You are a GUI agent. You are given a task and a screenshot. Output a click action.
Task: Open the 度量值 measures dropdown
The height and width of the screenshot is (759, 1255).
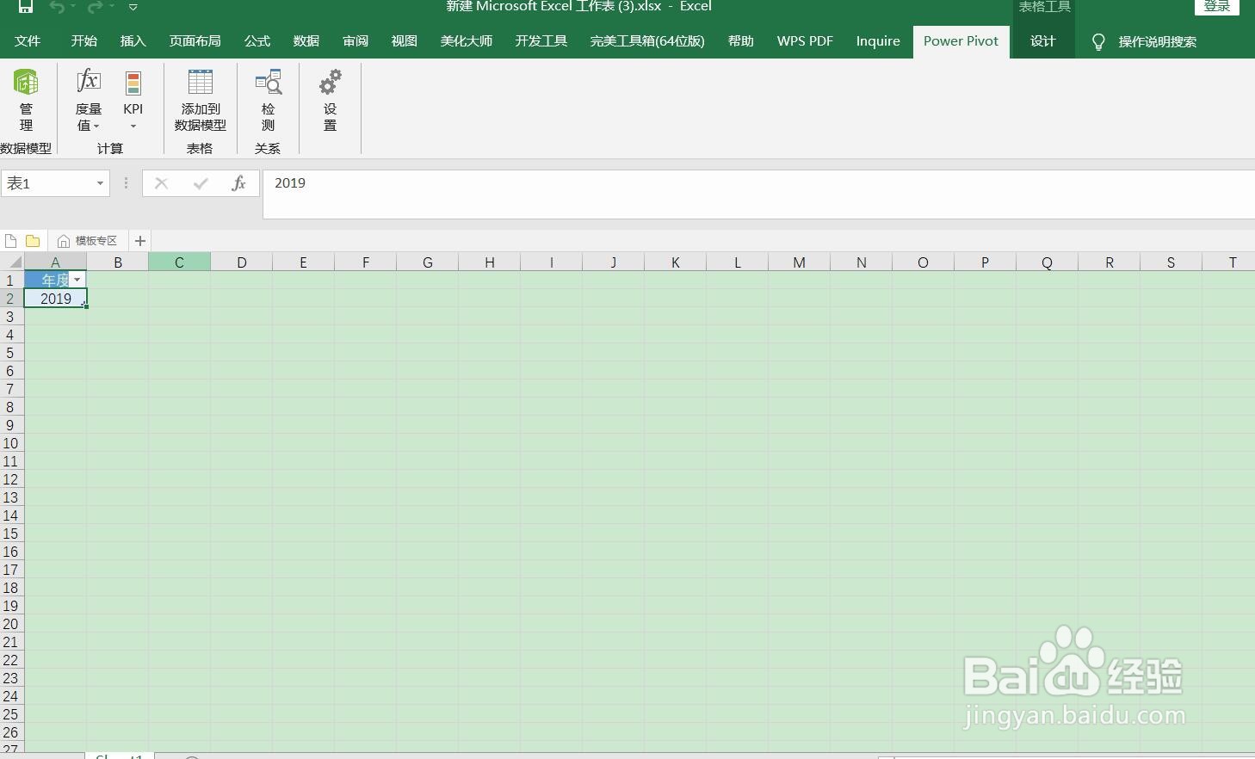[x=89, y=100]
